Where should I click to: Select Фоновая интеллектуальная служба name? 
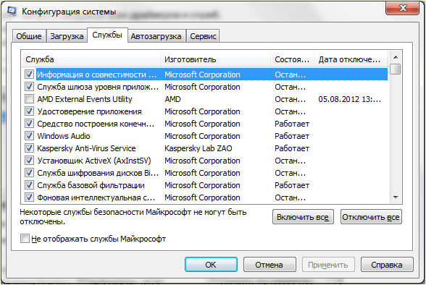point(96,197)
